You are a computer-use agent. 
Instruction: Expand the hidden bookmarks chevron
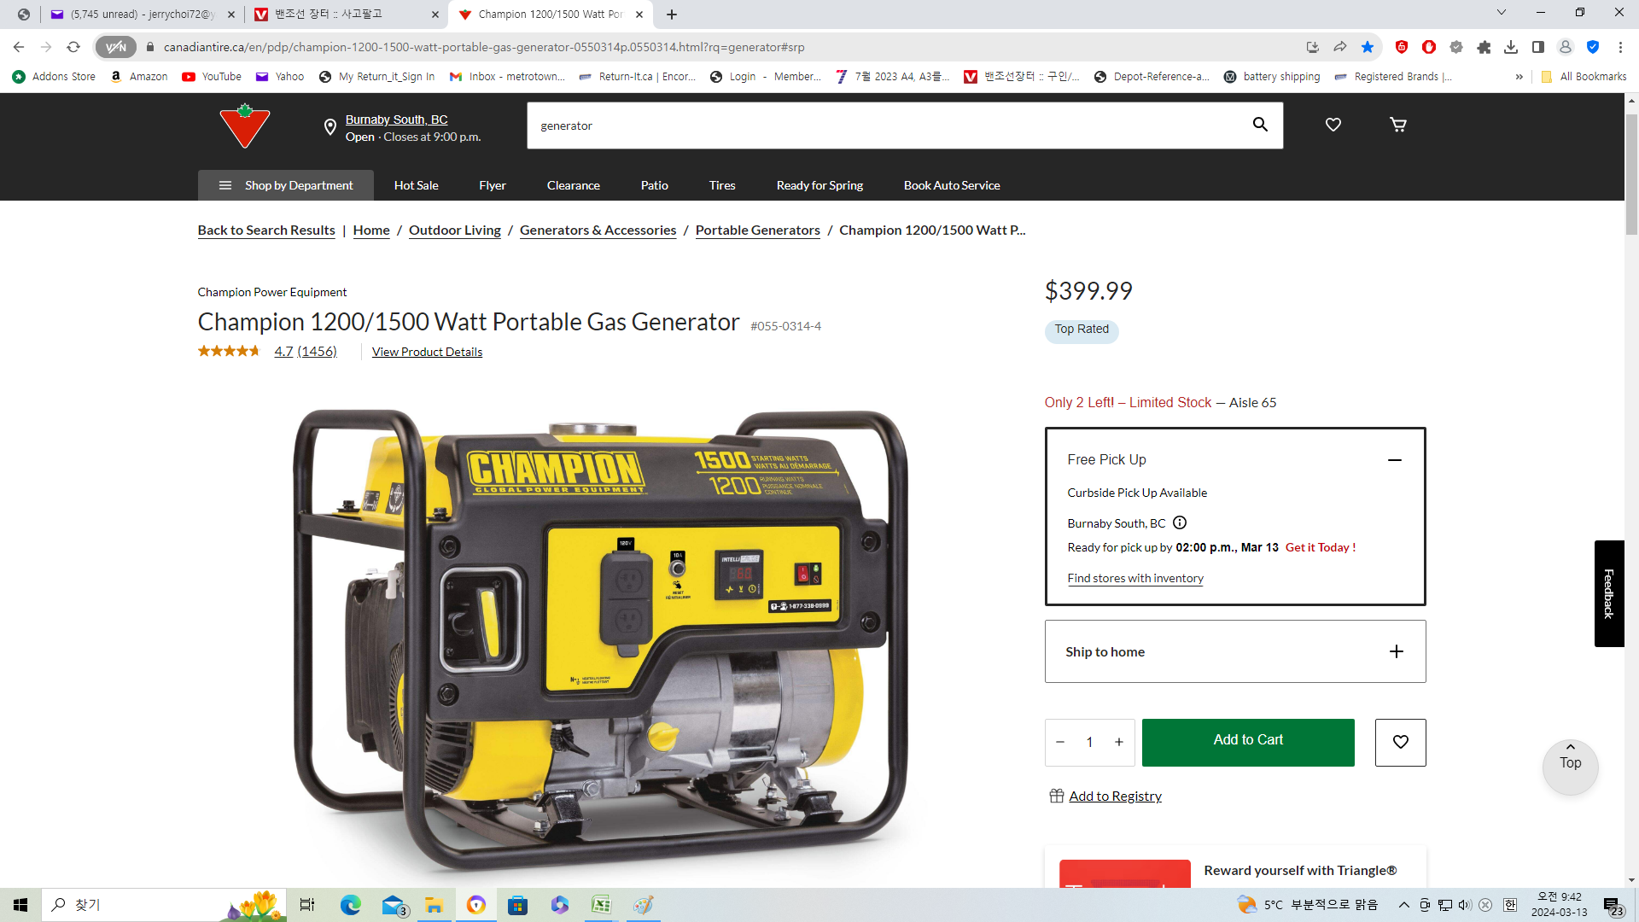tap(1519, 77)
